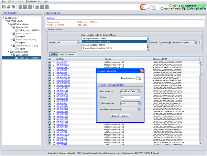Image resolution: width=207 pixels, height=156 pixels.
Task: Click the TAIR9_cDNAs folder icon
Action: [9, 21]
